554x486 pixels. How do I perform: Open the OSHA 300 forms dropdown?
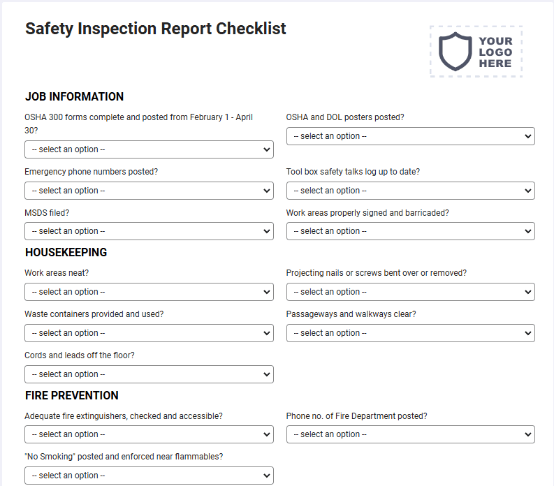(149, 149)
